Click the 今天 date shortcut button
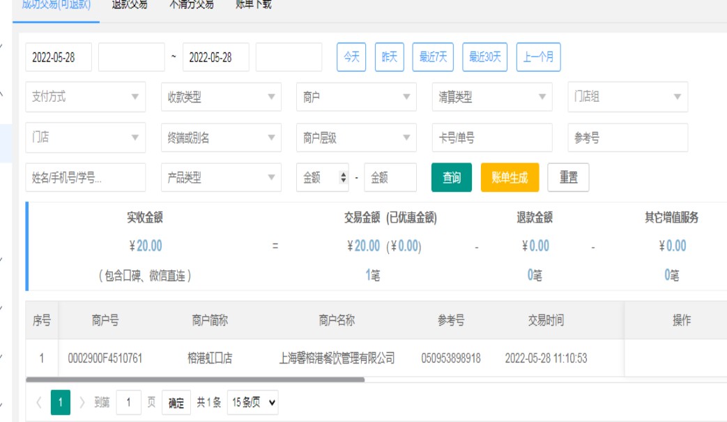The height and width of the screenshot is (422, 727). click(x=351, y=57)
